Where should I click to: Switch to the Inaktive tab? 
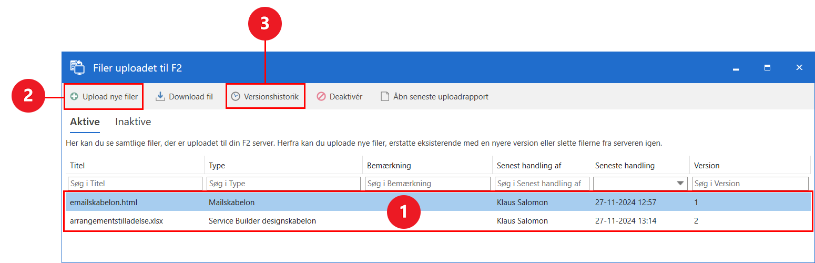coord(133,122)
